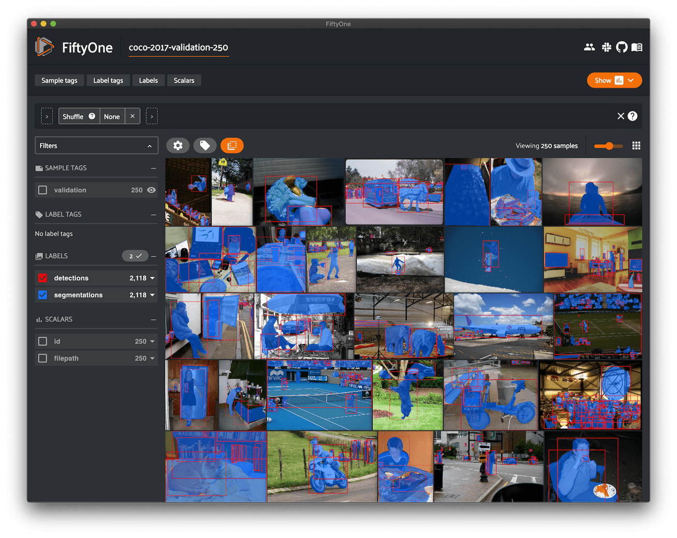Toggle the validation tag checkbox
Screen dimensions: 677x538
coord(43,190)
